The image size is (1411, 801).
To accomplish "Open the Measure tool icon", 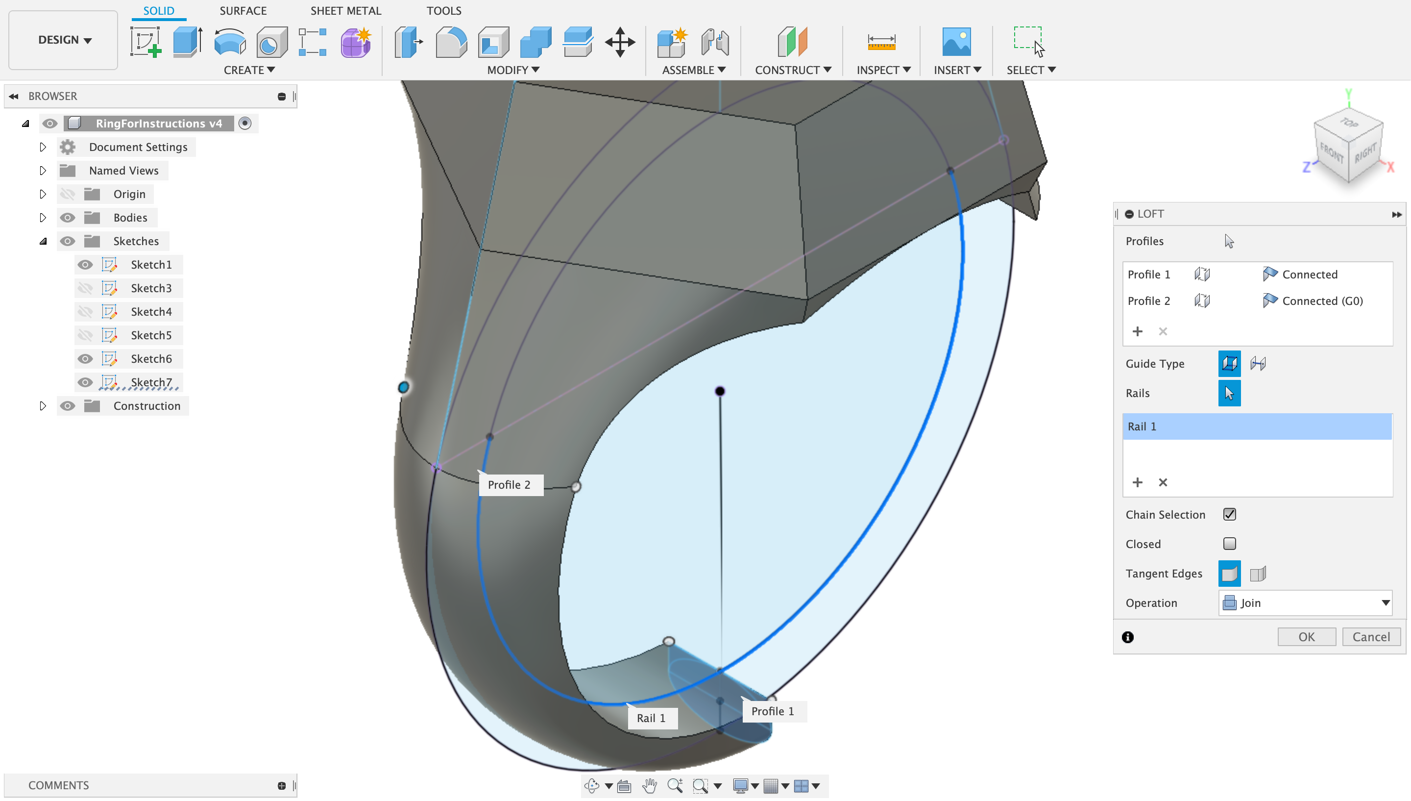I will [x=881, y=42].
